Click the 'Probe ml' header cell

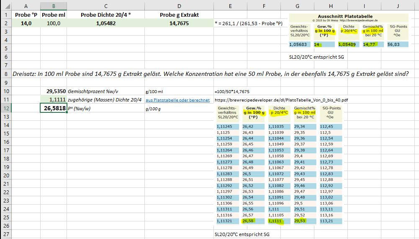(54, 15)
